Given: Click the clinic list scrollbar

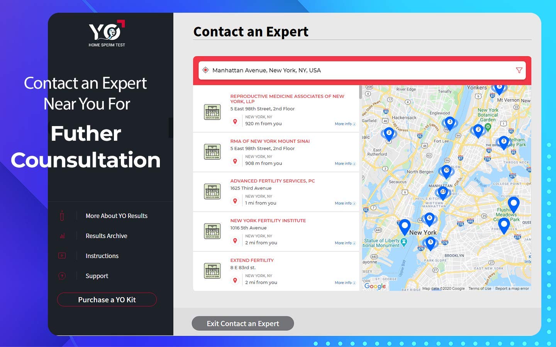Looking at the screenshot, I should click(x=360, y=93).
